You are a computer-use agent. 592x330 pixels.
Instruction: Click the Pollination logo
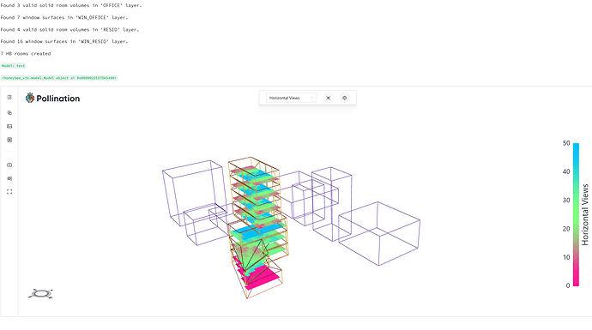tap(52, 99)
